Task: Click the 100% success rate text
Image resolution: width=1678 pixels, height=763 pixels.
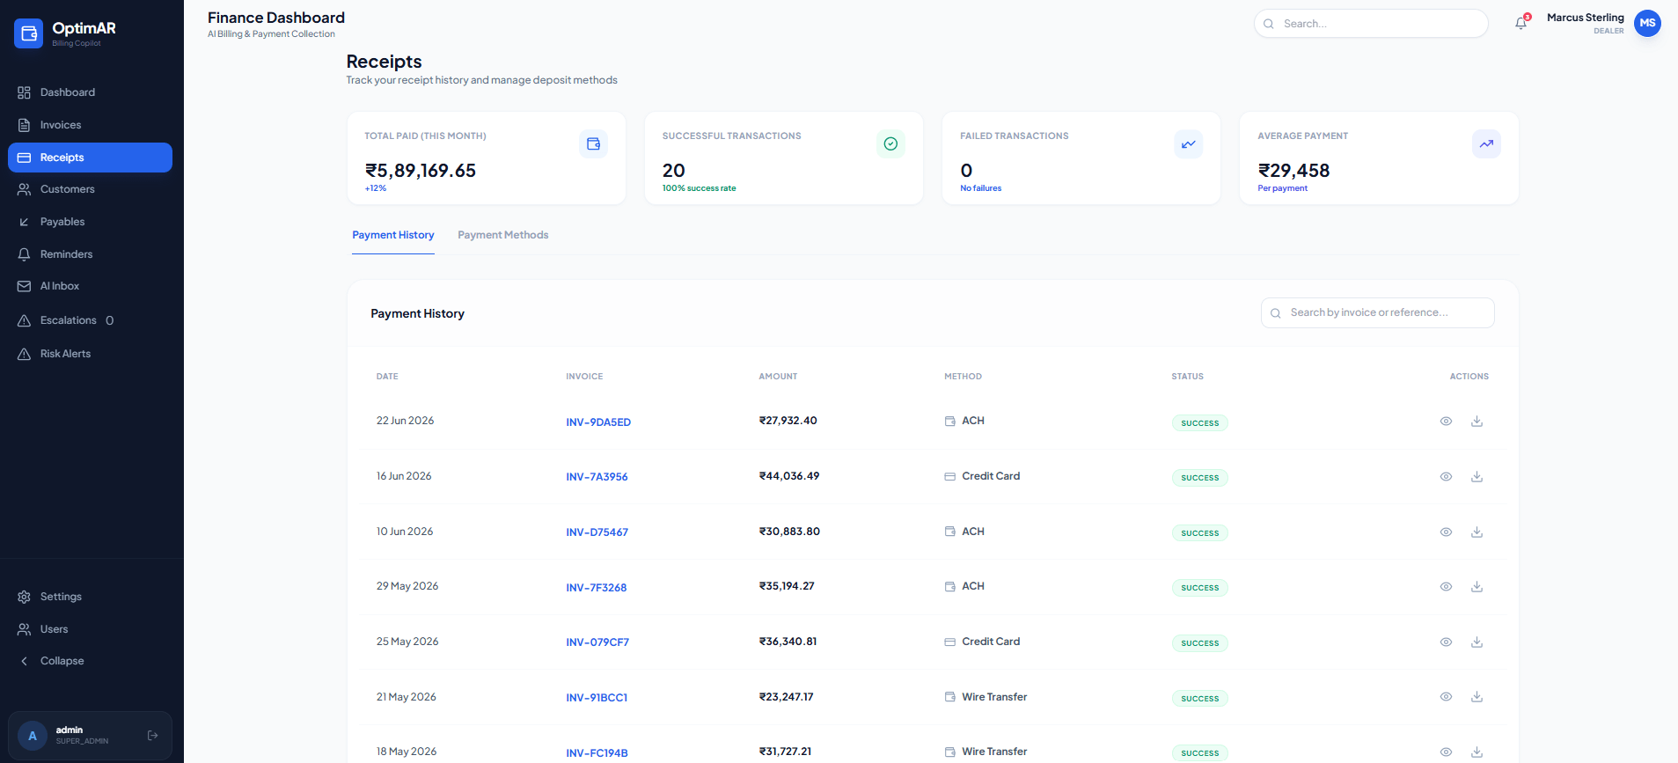Action: (x=699, y=188)
